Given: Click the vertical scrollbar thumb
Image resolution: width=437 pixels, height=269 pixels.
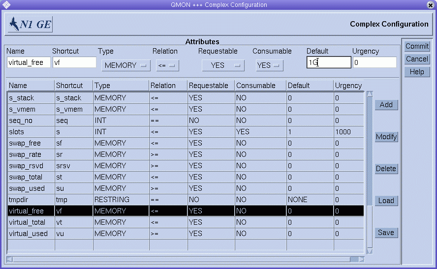Looking at the screenshot, I should tap(370, 226).
